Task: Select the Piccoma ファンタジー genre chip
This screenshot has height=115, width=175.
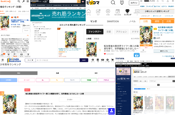Action: 95,32
